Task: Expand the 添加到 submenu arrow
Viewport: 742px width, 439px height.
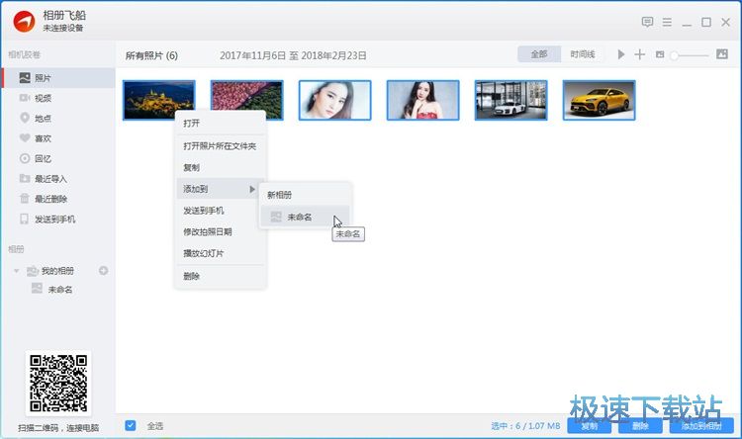Action: point(252,189)
